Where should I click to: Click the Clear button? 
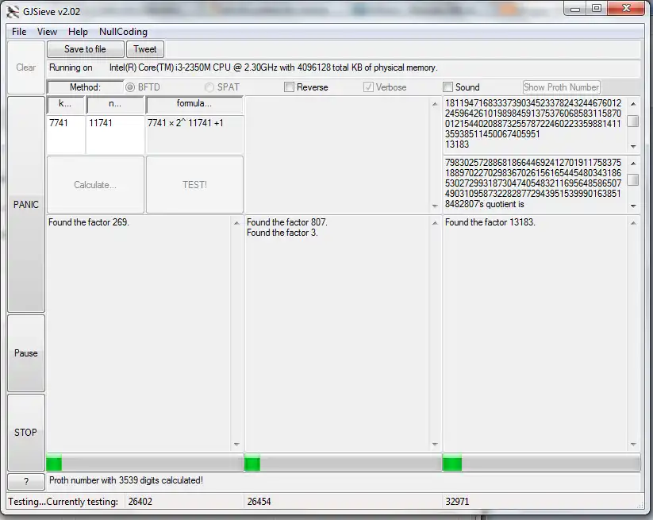tap(26, 67)
